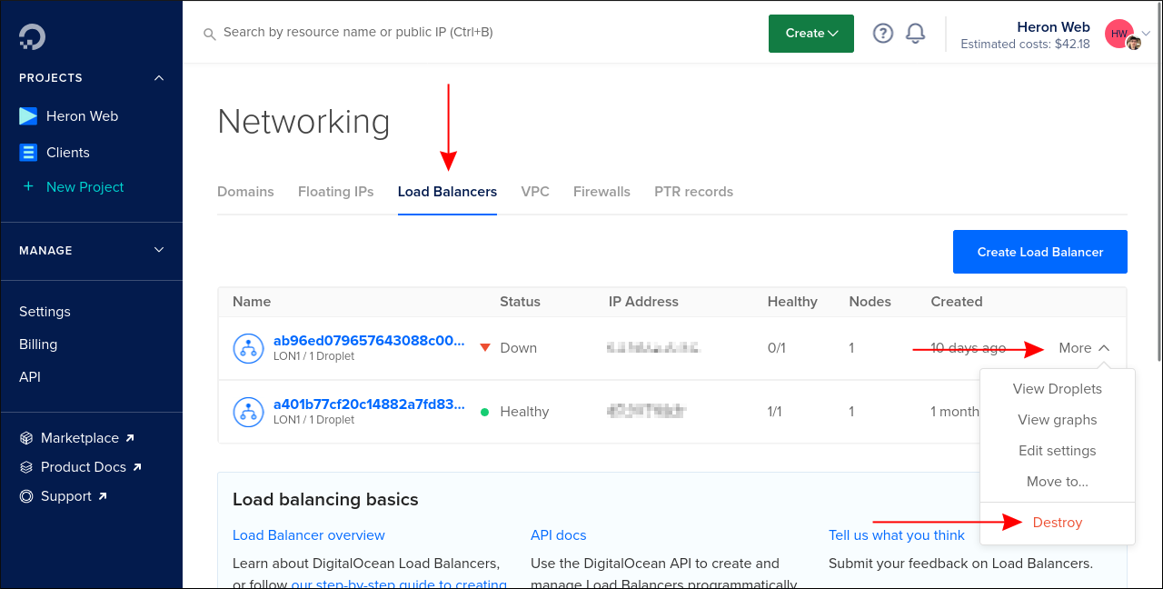Viewport: 1163px width, 589px height.
Task: Collapse the PROJECTS section chevron
Action: point(159,77)
